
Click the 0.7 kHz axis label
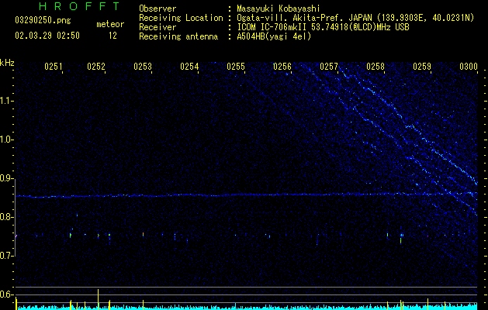pyautogui.click(x=6, y=256)
